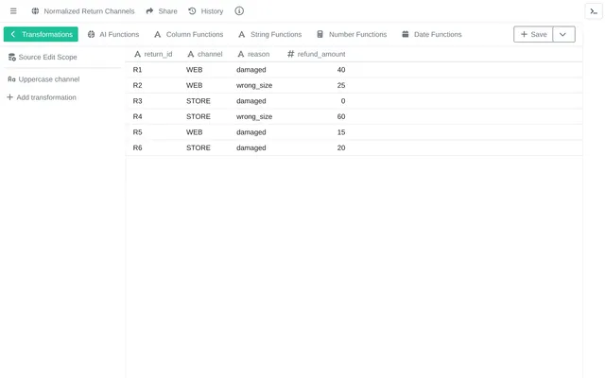Click the globe icon beside Normalized Return Channels
This screenshot has width=605, height=378.
(x=35, y=11)
